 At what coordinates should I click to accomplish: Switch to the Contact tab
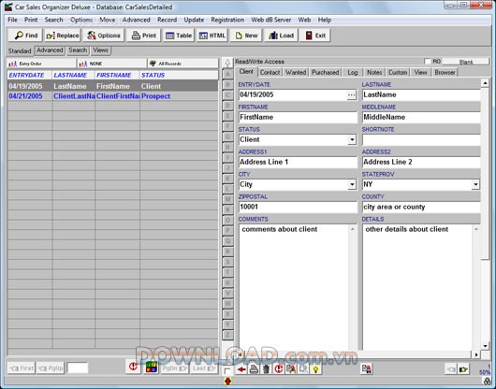[270, 72]
